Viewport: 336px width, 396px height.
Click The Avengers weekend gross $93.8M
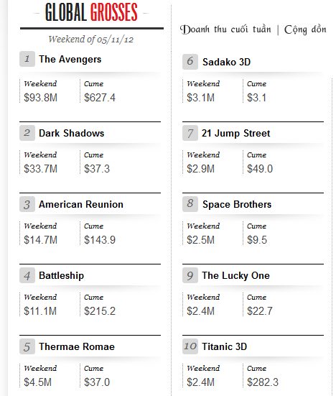41,98
